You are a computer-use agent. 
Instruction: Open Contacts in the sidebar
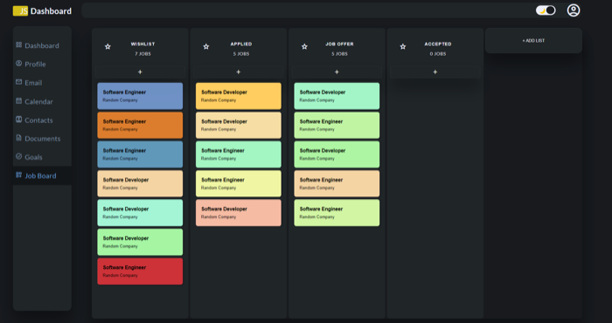42,120
